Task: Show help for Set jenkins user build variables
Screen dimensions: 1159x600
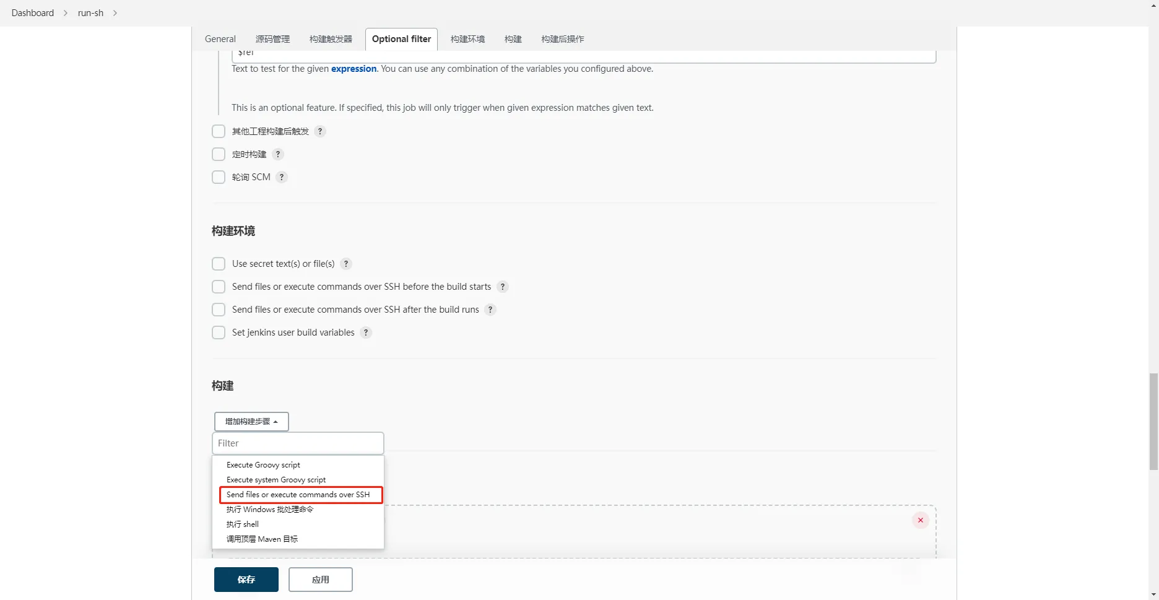Action: tap(366, 333)
